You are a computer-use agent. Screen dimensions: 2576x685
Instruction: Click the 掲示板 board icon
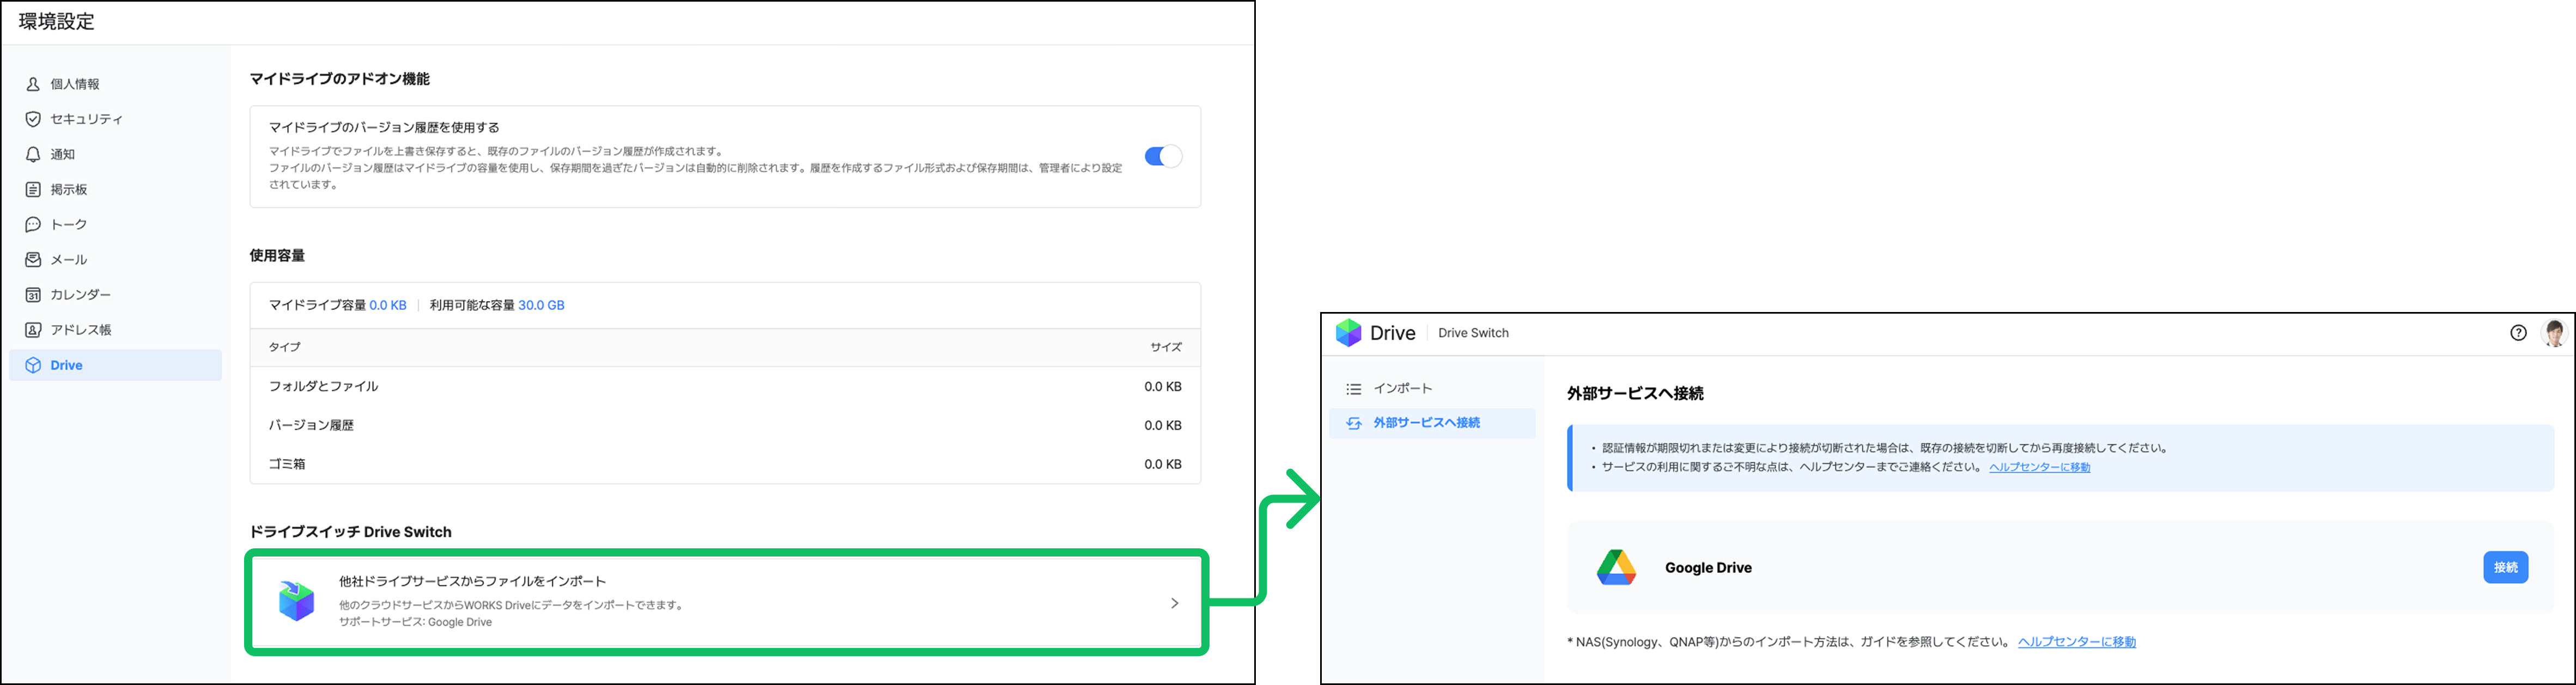click(33, 189)
